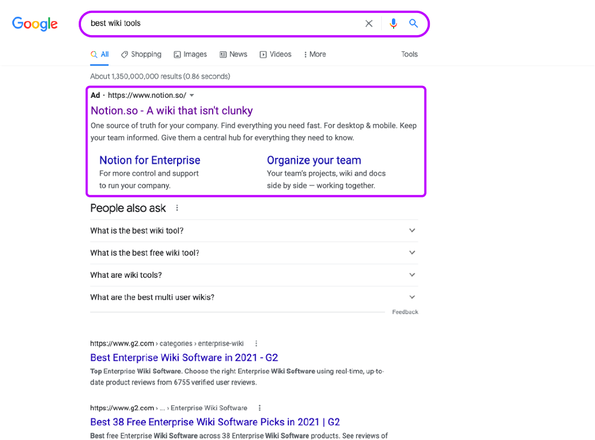The image size is (595, 440).
Task: Send feedback via the Feedback link
Action: 405,312
